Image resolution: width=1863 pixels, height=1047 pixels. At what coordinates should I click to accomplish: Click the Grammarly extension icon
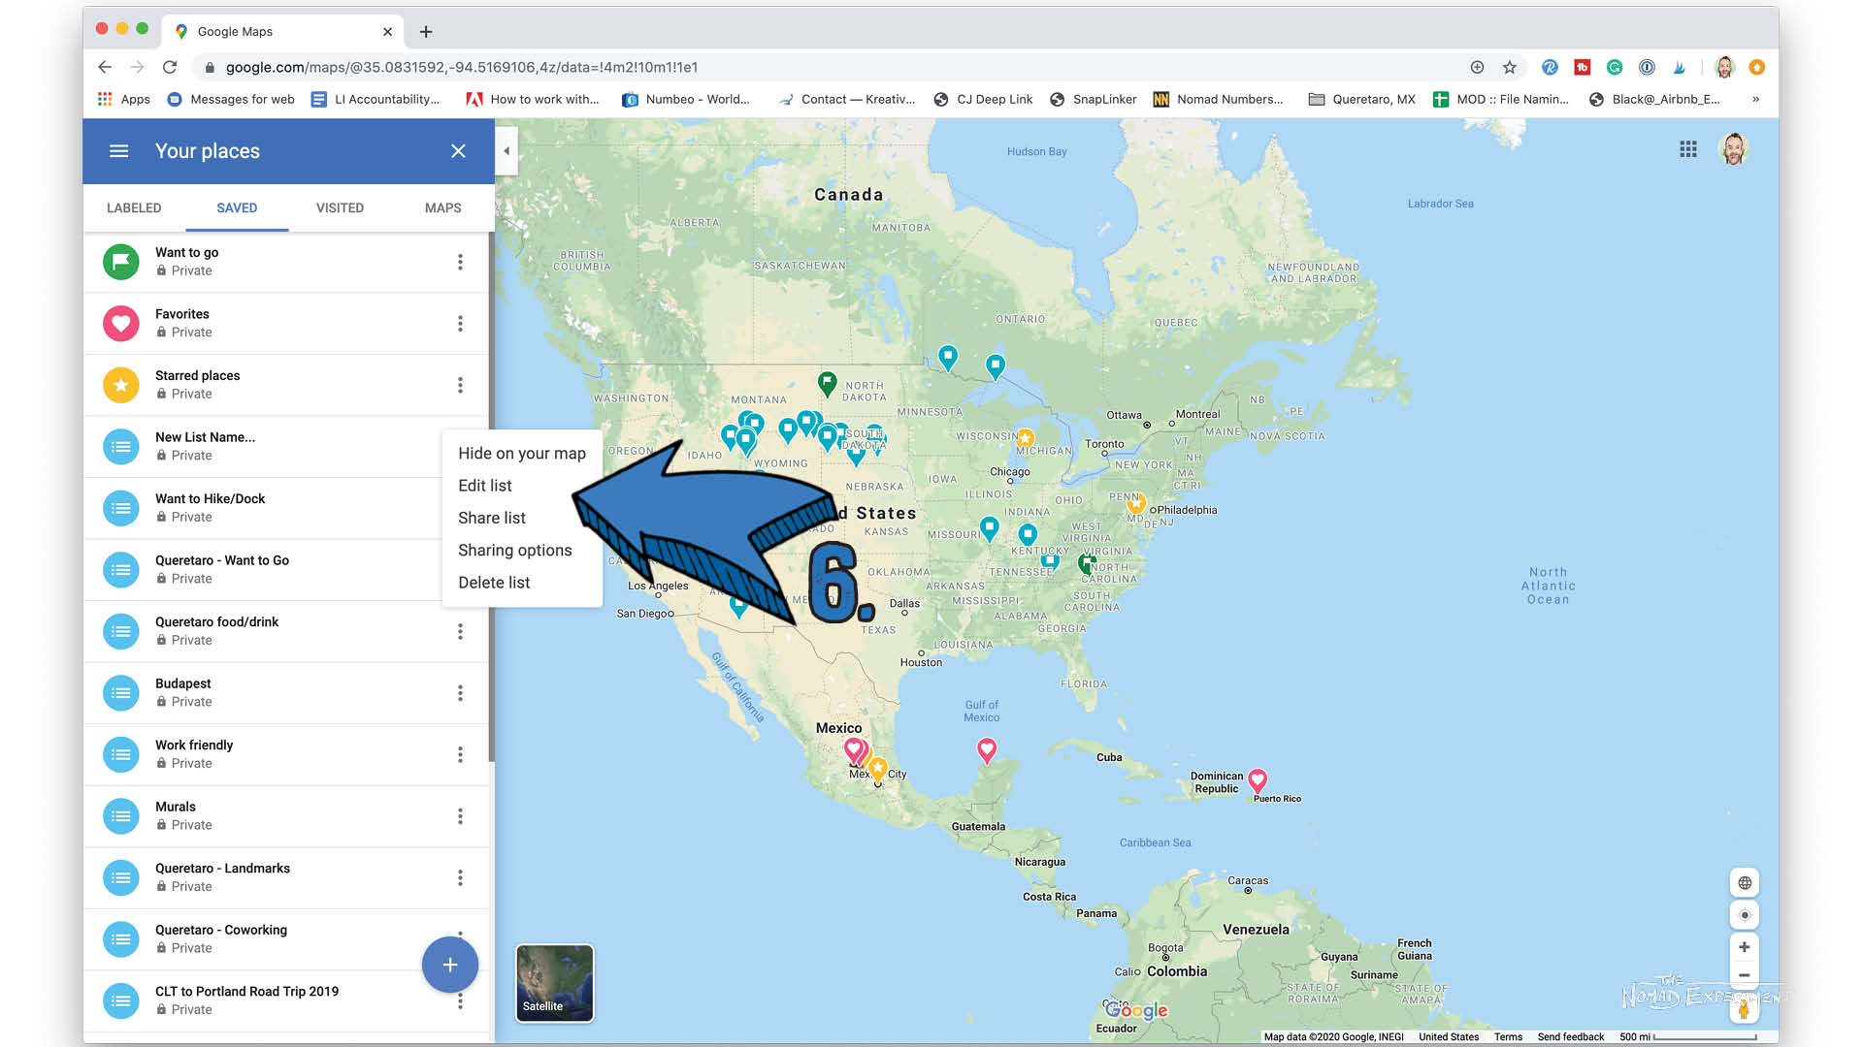tap(1615, 67)
